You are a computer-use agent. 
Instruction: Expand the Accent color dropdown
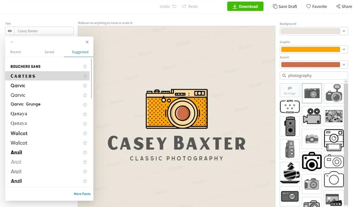click(344, 64)
